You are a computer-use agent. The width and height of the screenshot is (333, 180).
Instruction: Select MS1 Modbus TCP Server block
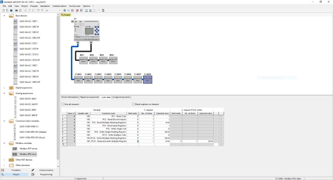pos(84,60)
